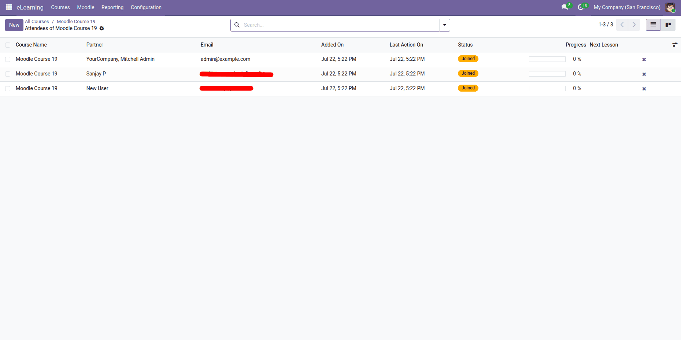Remove the Mitchell Admin attendee row
681x340 pixels.
[644, 59]
